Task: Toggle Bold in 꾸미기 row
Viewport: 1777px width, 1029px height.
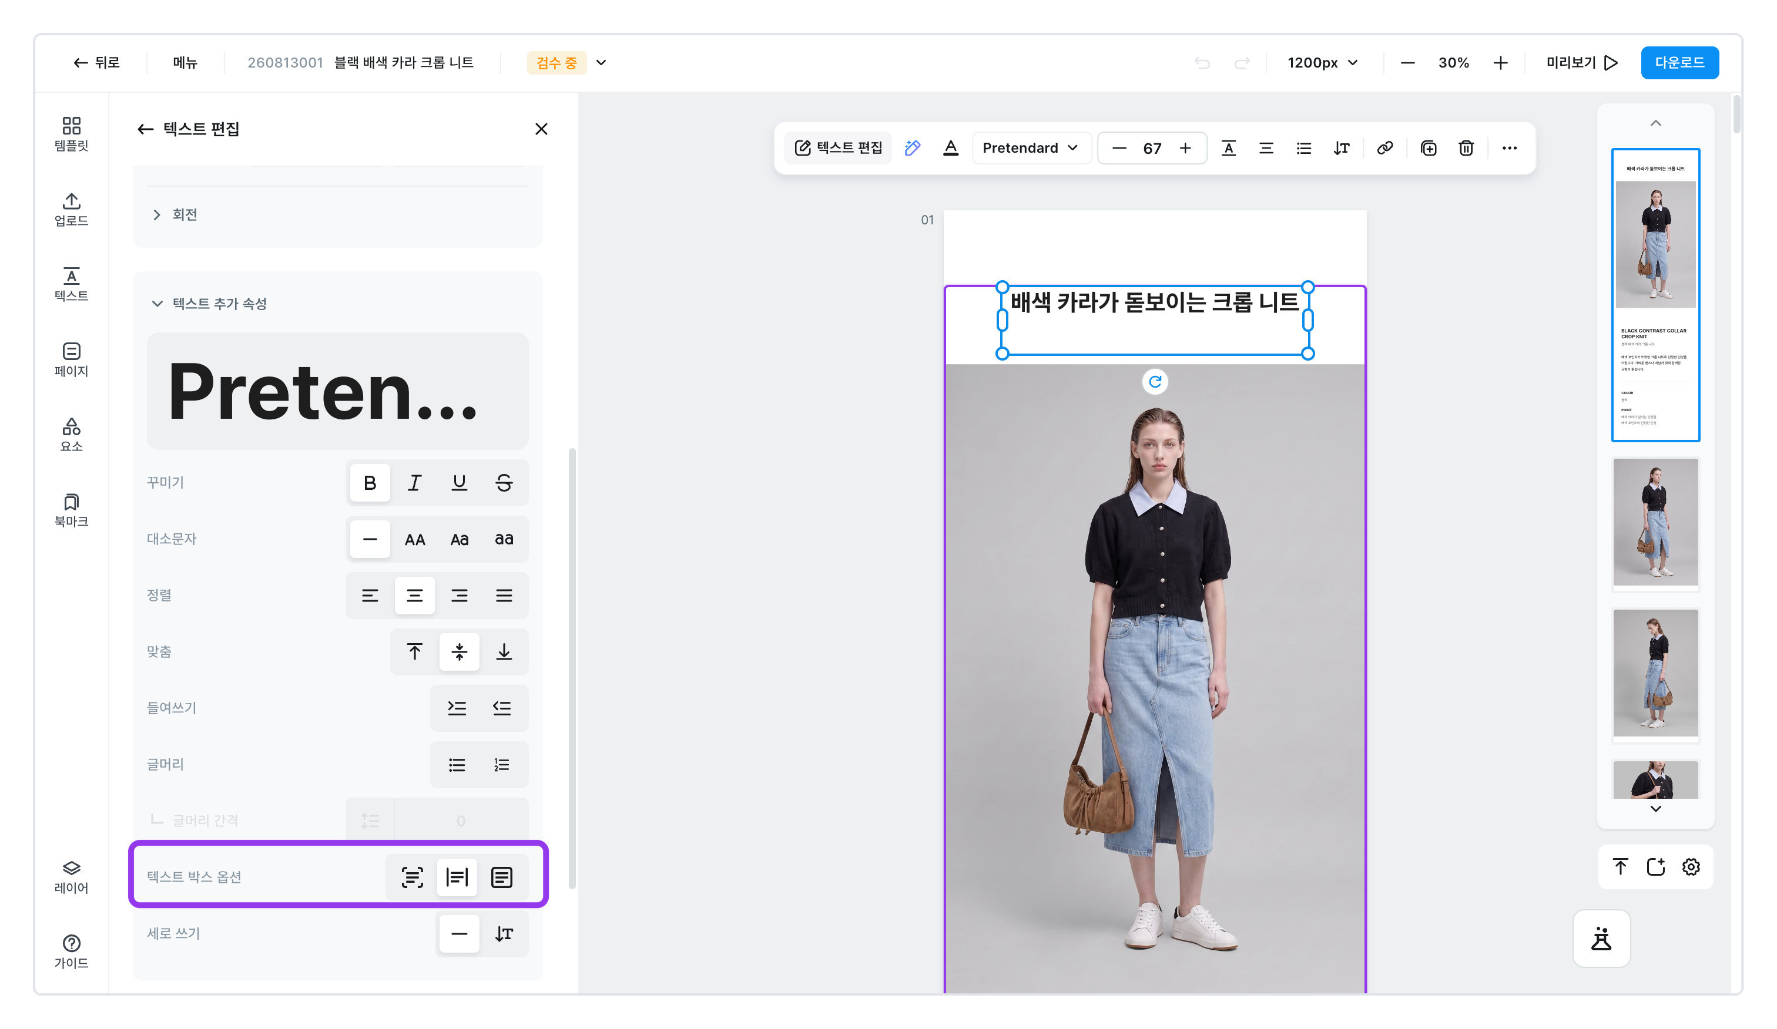Action: [370, 483]
